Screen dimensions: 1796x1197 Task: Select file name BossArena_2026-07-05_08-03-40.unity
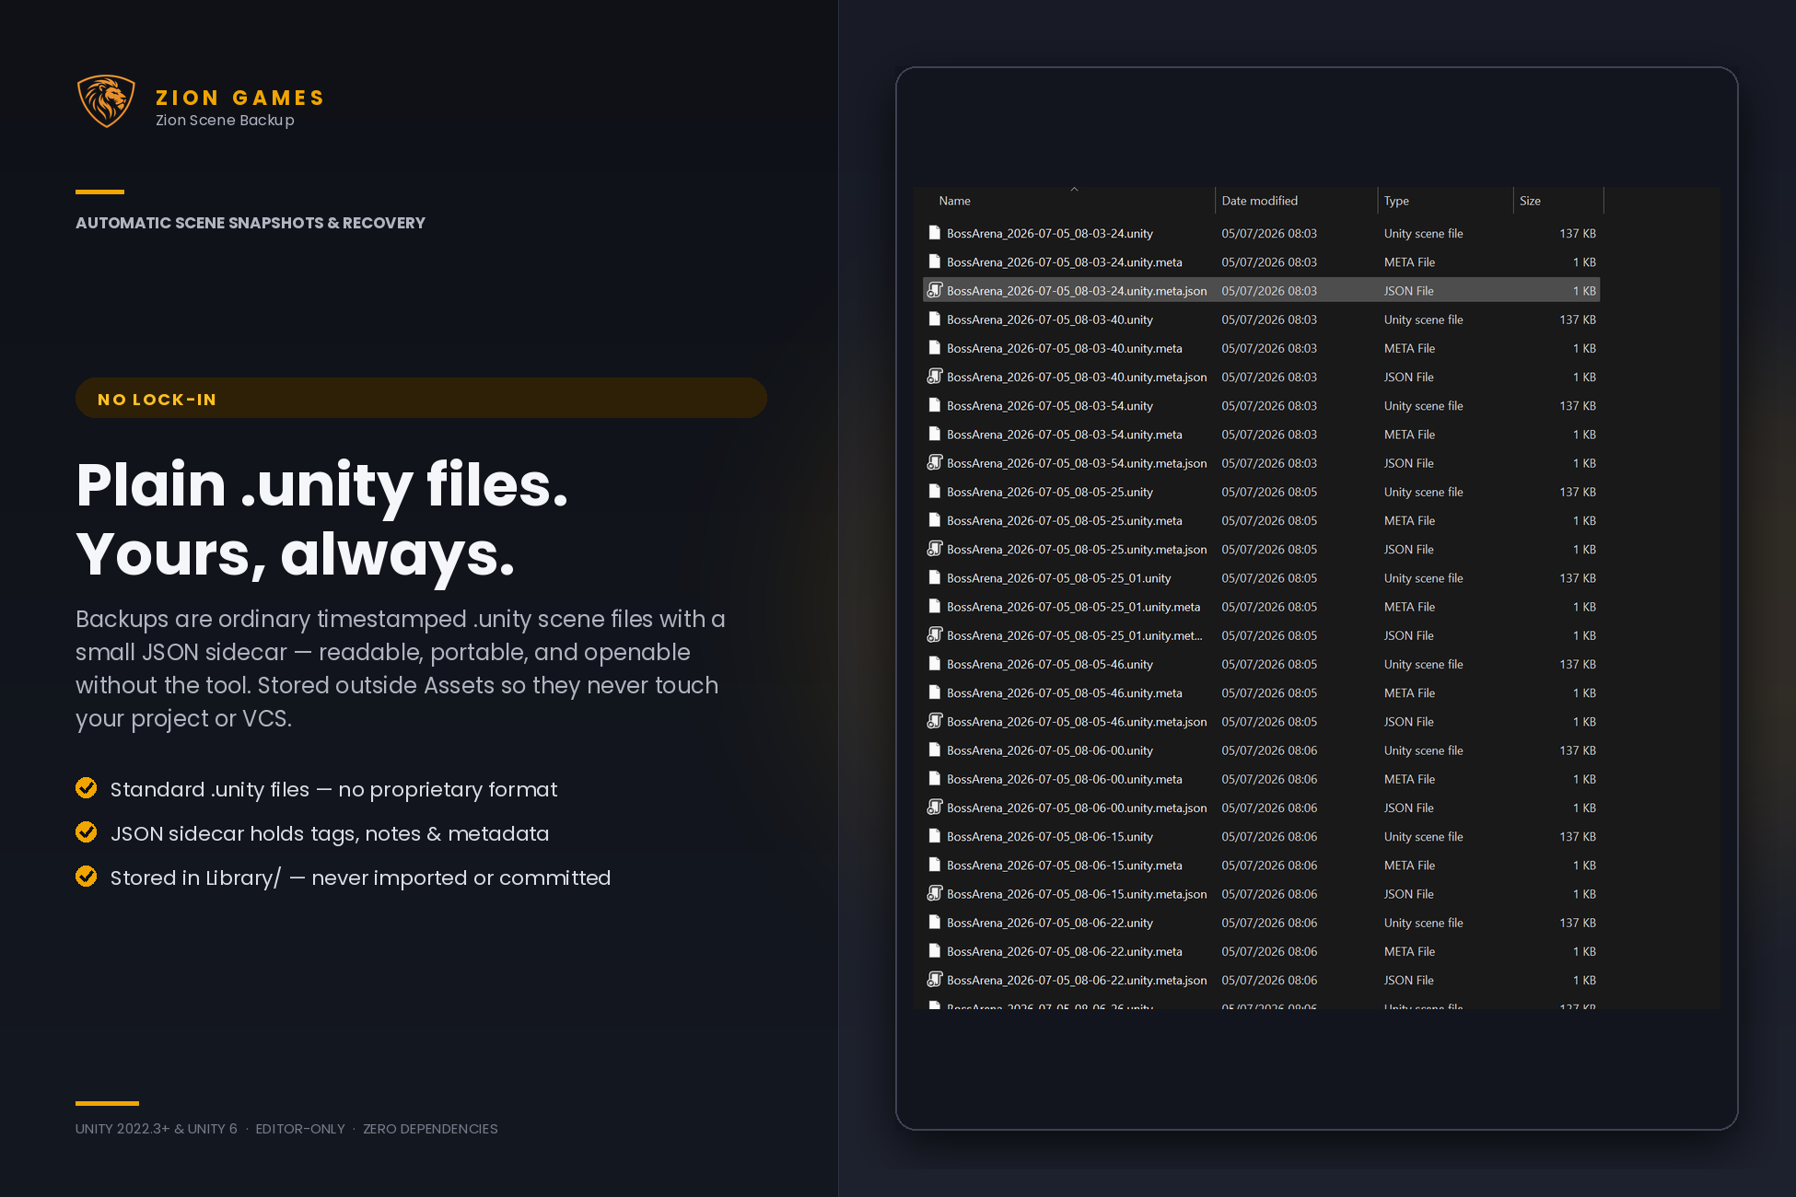coord(1050,320)
